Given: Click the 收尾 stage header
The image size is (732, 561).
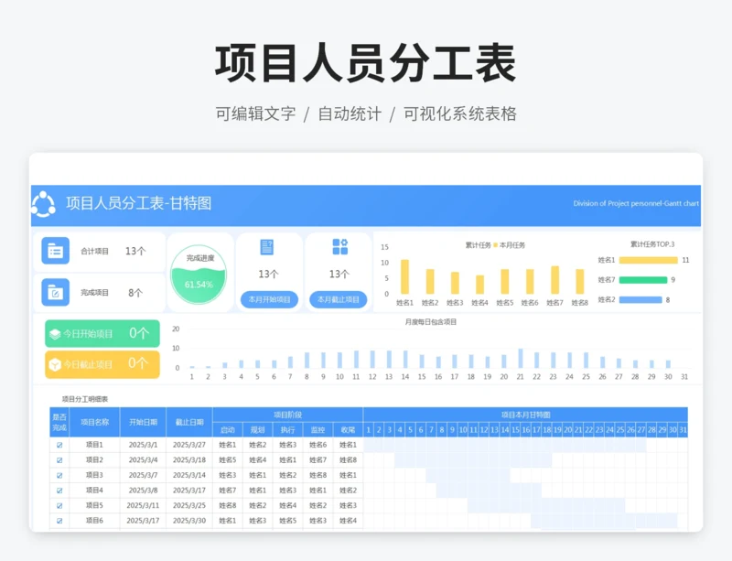Looking at the screenshot, I should pyautogui.click(x=349, y=430).
